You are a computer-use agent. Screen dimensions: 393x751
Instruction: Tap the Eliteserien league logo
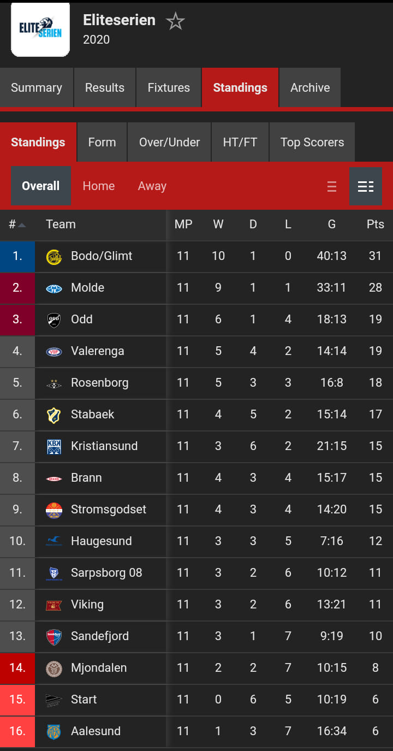[40, 29]
